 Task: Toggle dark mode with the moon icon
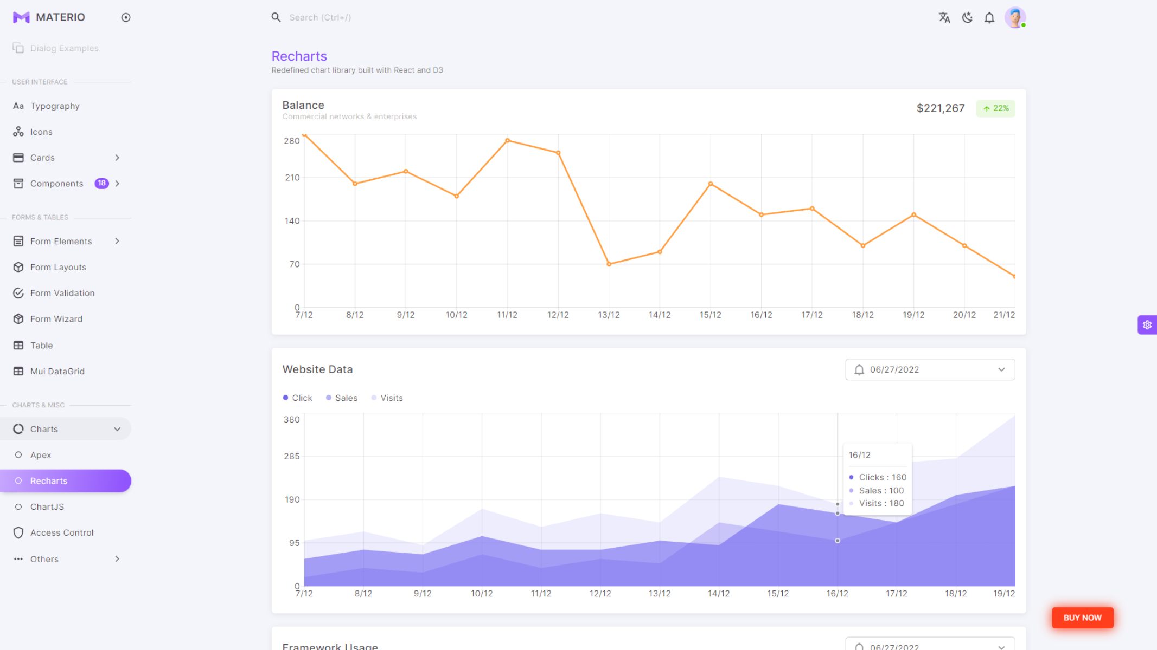pyautogui.click(x=967, y=17)
